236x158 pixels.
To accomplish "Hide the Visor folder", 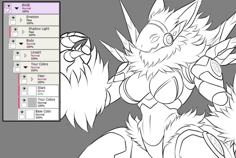I will [x=24, y=76].
